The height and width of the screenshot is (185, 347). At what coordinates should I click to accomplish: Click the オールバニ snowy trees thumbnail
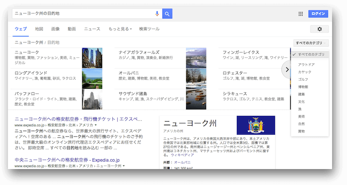coord(196,79)
